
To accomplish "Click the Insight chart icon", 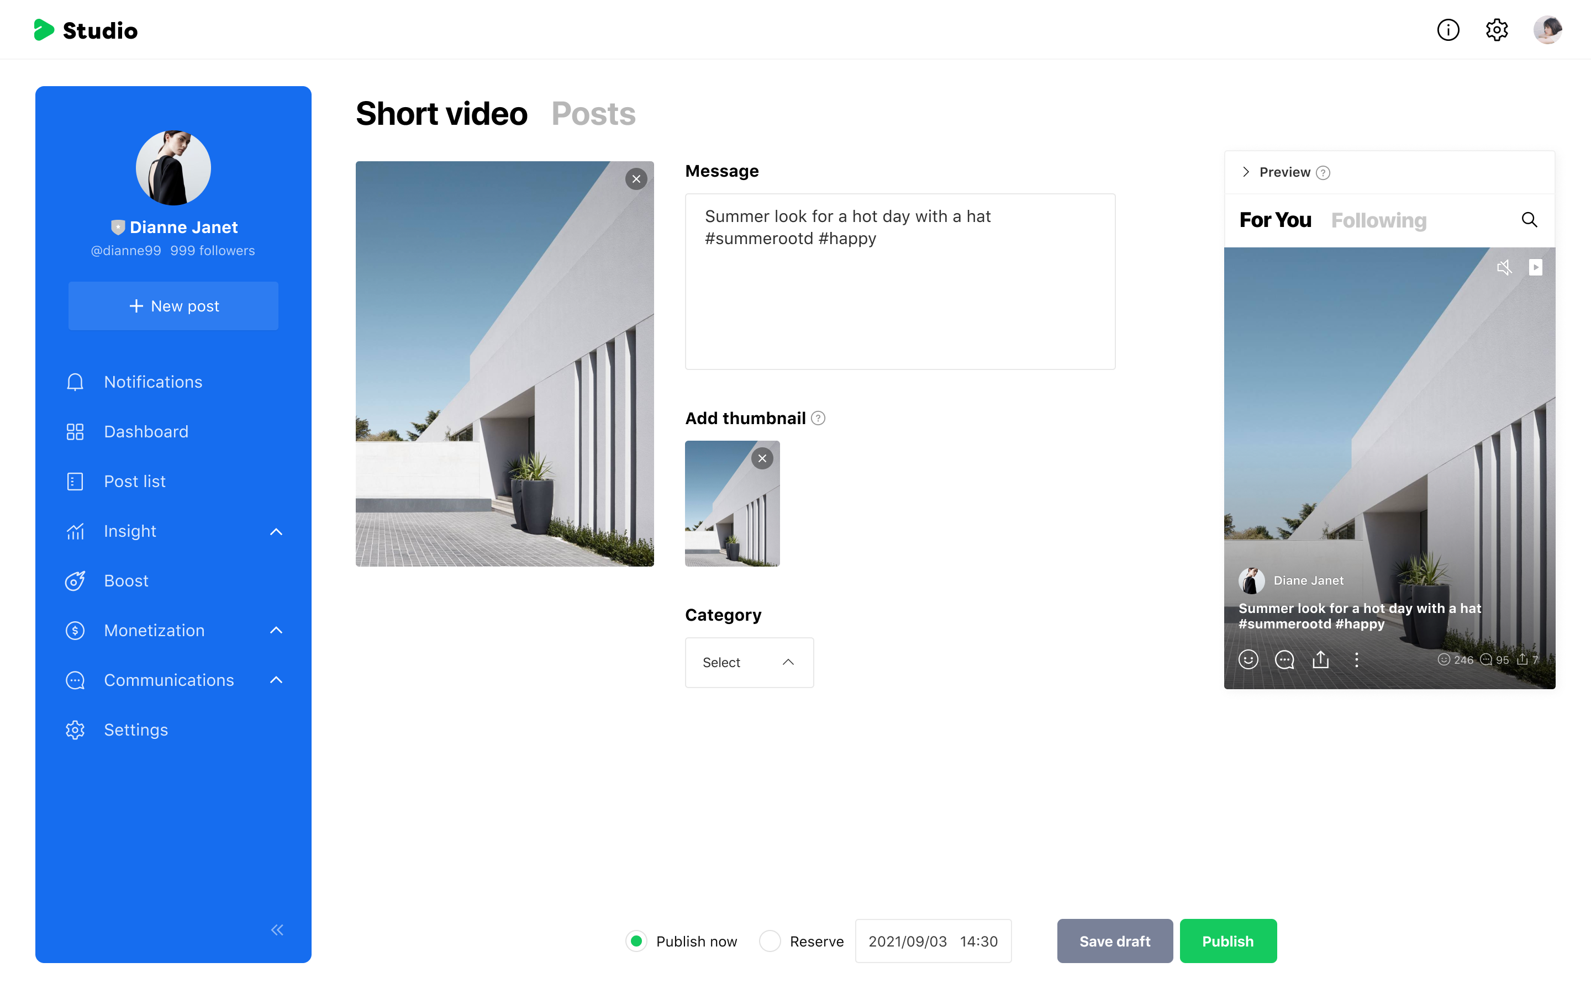I will [x=75, y=531].
